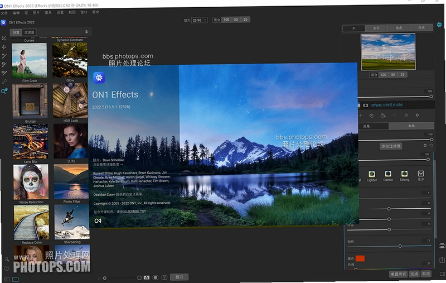Select the Crop tool in left toolbar
Viewport: 446px width, 283px height.
(x=4, y=38)
